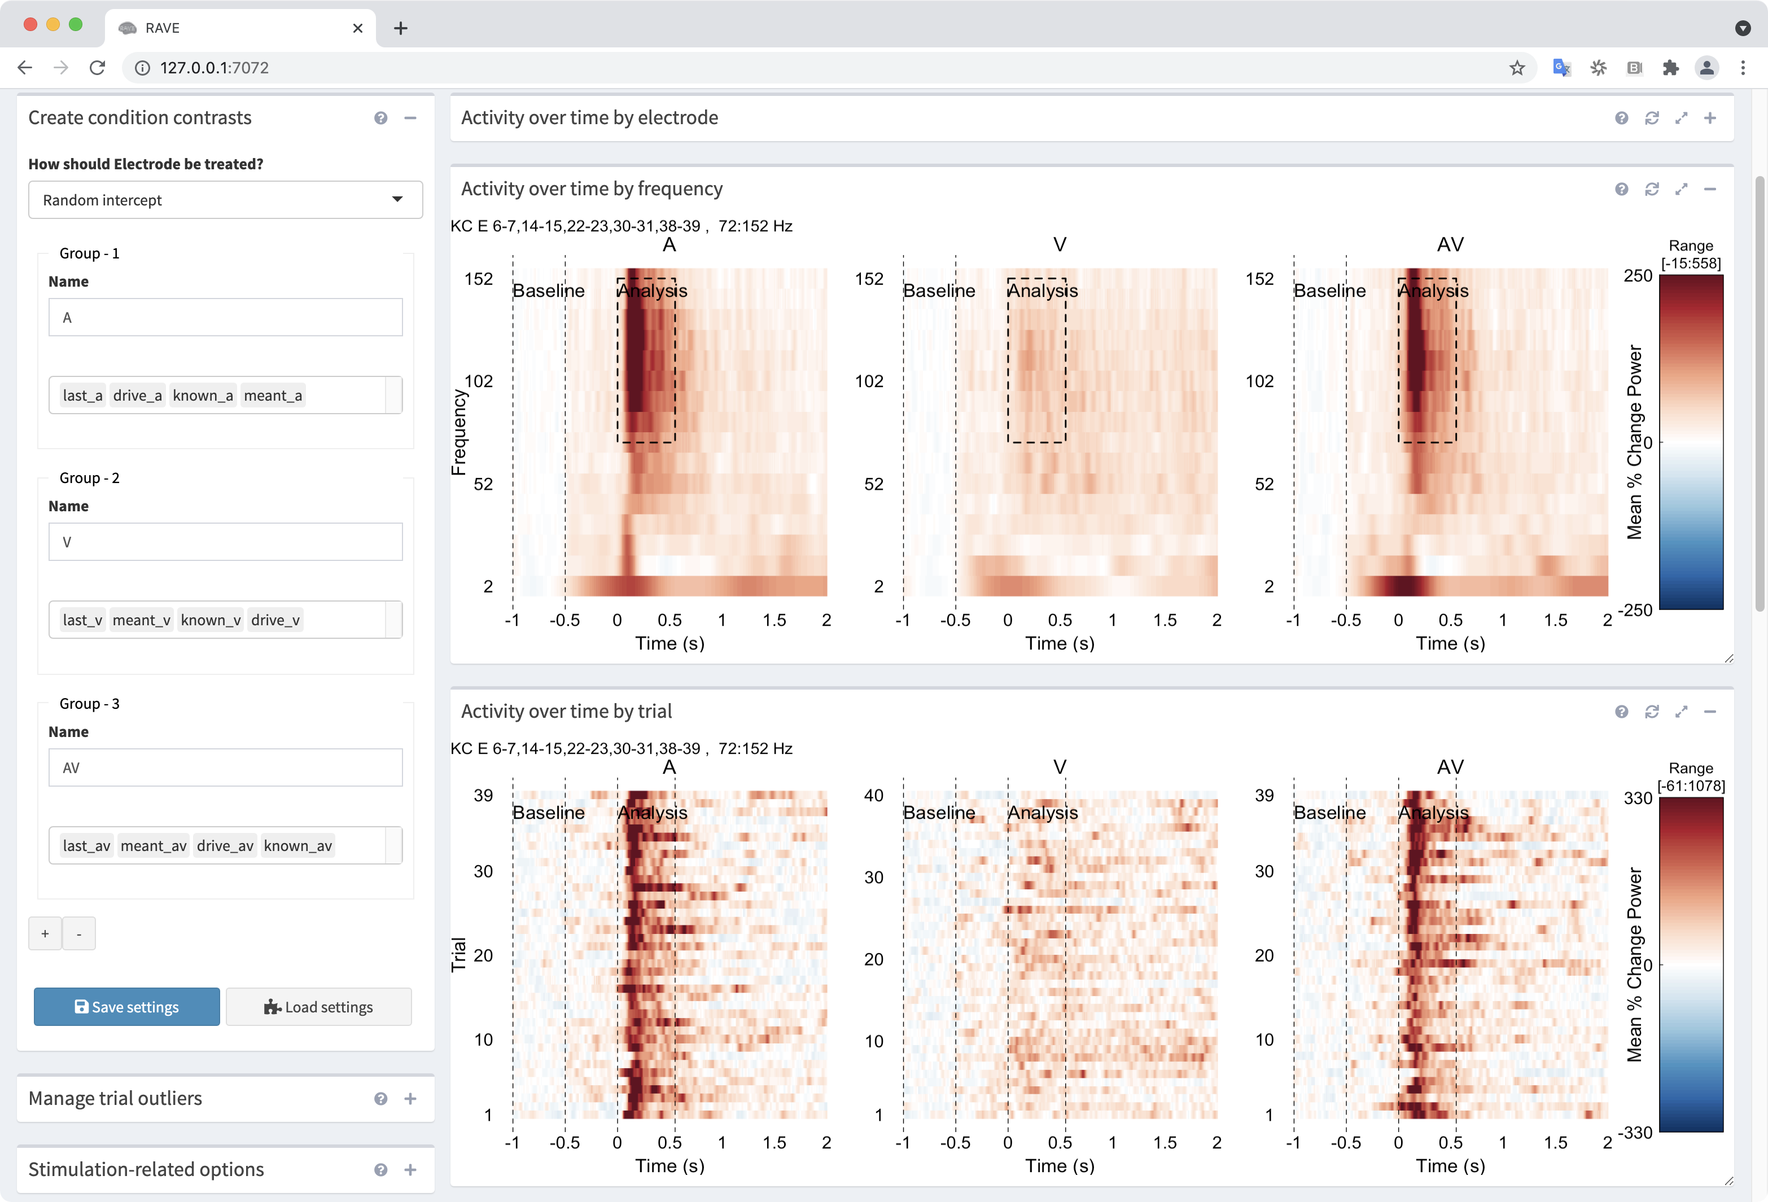Screen dimensions: 1768x1202
Task: Open a new browser tab
Action: click(x=401, y=28)
